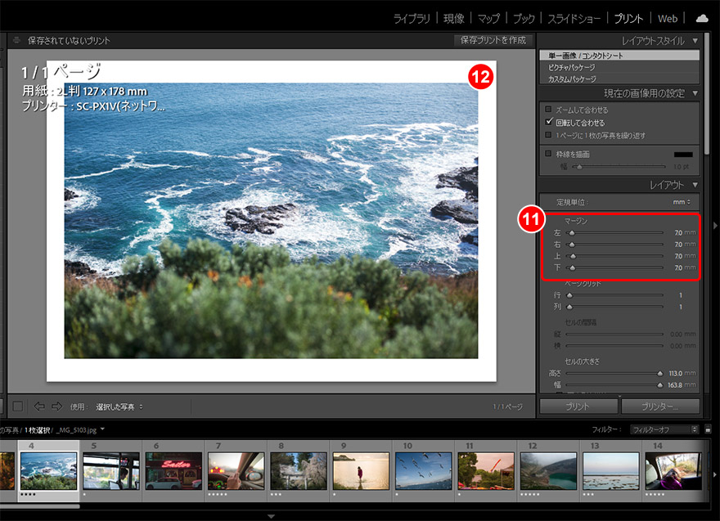Screen dimensions: 720x521
Task: Enable ズームして合わせる checkbox
Action: pyautogui.click(x=549, y=109)
